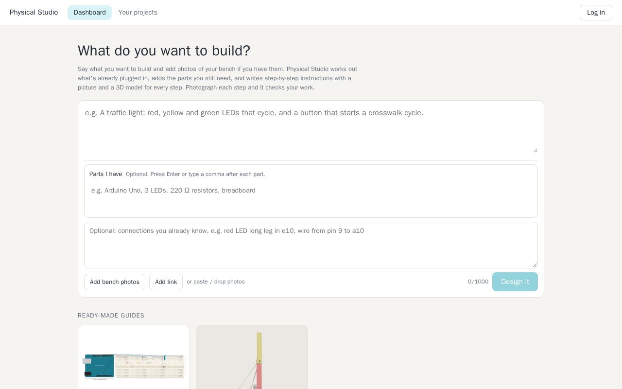Click the 0/1000 character counter
622x389 pixels.
[x=478, y=282]
